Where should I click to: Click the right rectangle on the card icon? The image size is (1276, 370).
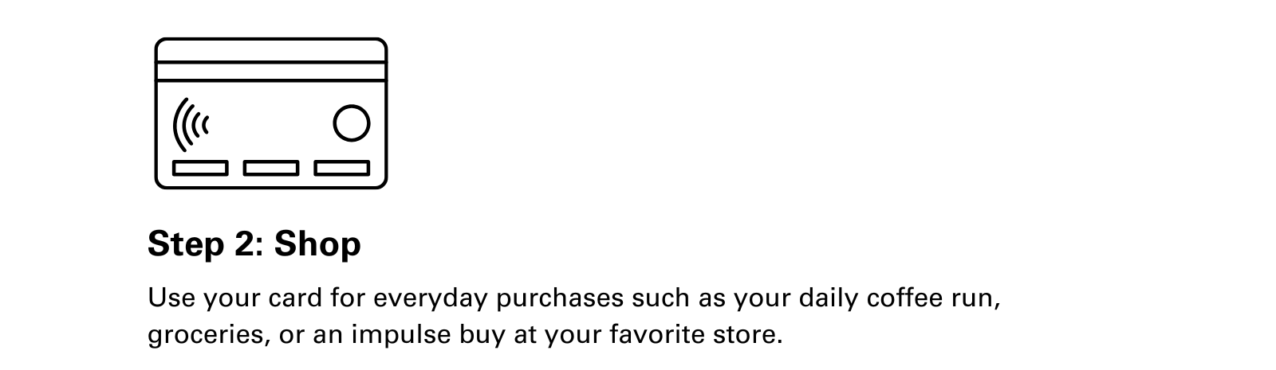tap(342, 168)
